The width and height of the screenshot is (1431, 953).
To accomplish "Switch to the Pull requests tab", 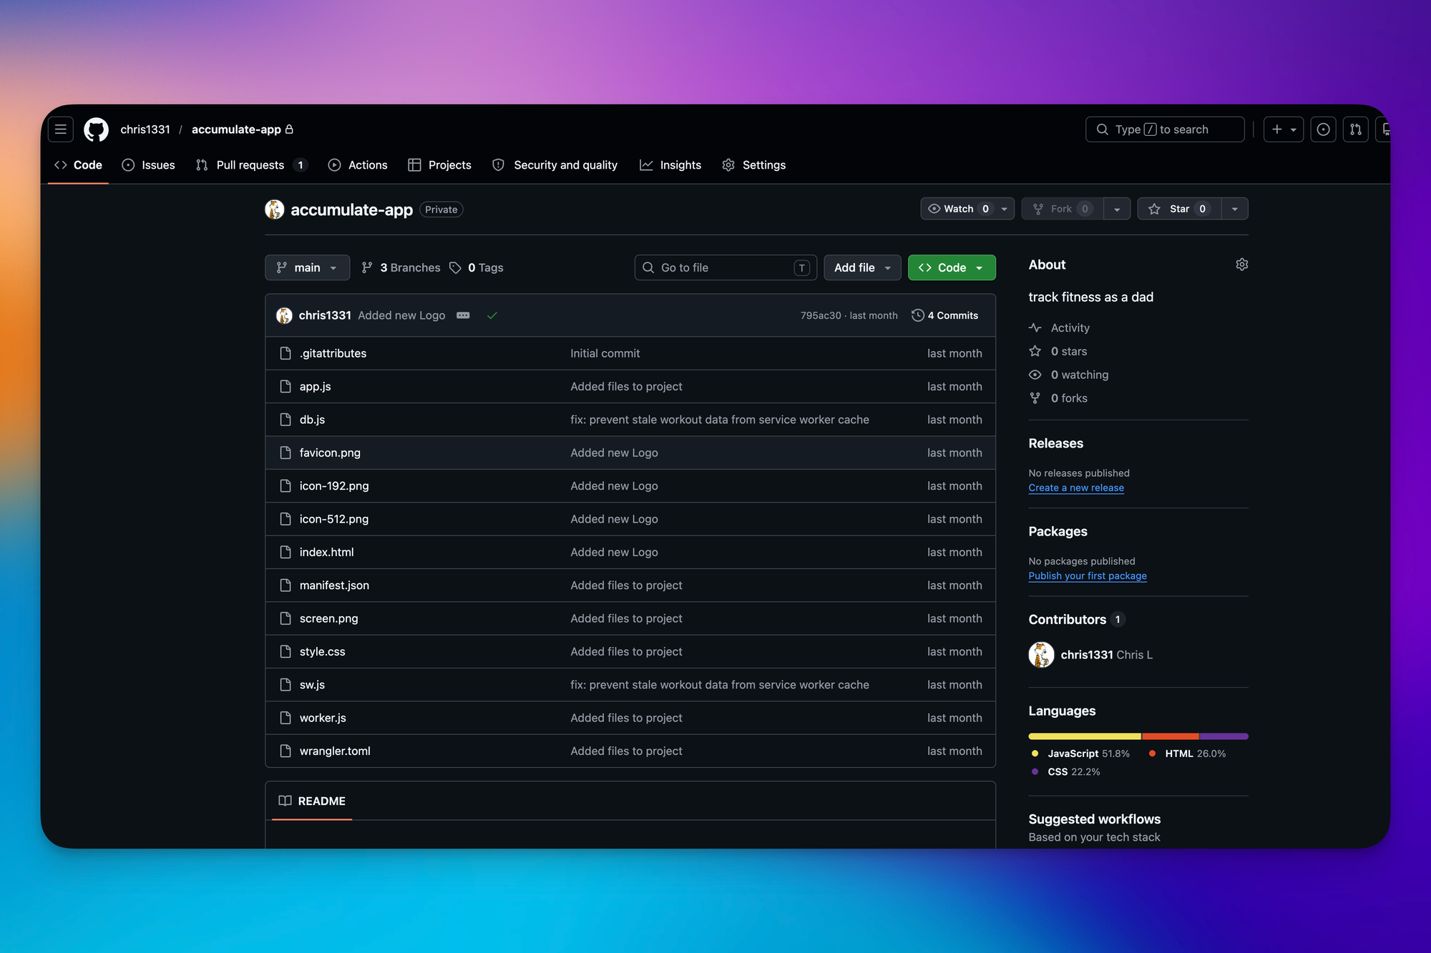I will [250, 164].
